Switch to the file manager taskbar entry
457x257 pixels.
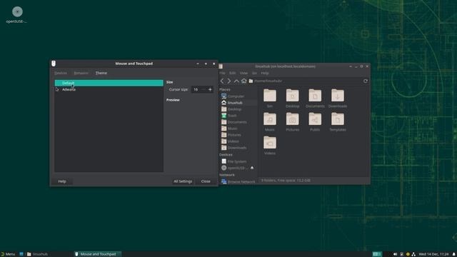(38, 254)
